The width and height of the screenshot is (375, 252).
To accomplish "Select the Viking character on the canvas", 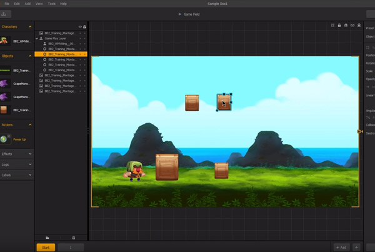I will tap(134, 171).
